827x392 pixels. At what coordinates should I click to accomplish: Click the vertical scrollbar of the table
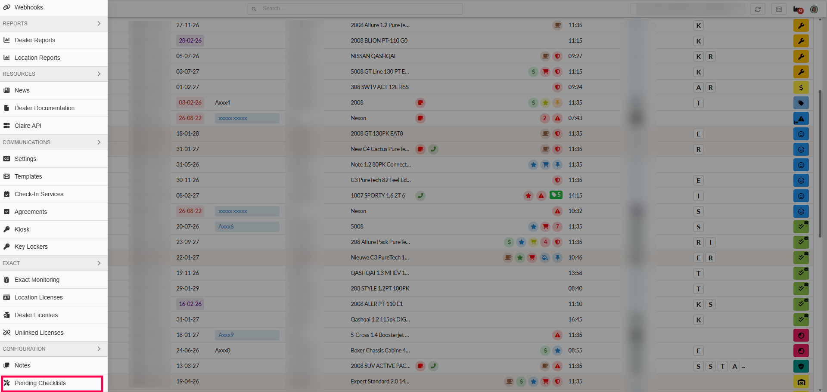click(820, 164)
